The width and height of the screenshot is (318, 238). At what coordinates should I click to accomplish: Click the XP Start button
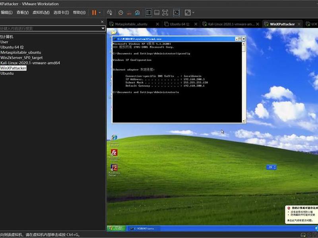[x=116, y=228]
